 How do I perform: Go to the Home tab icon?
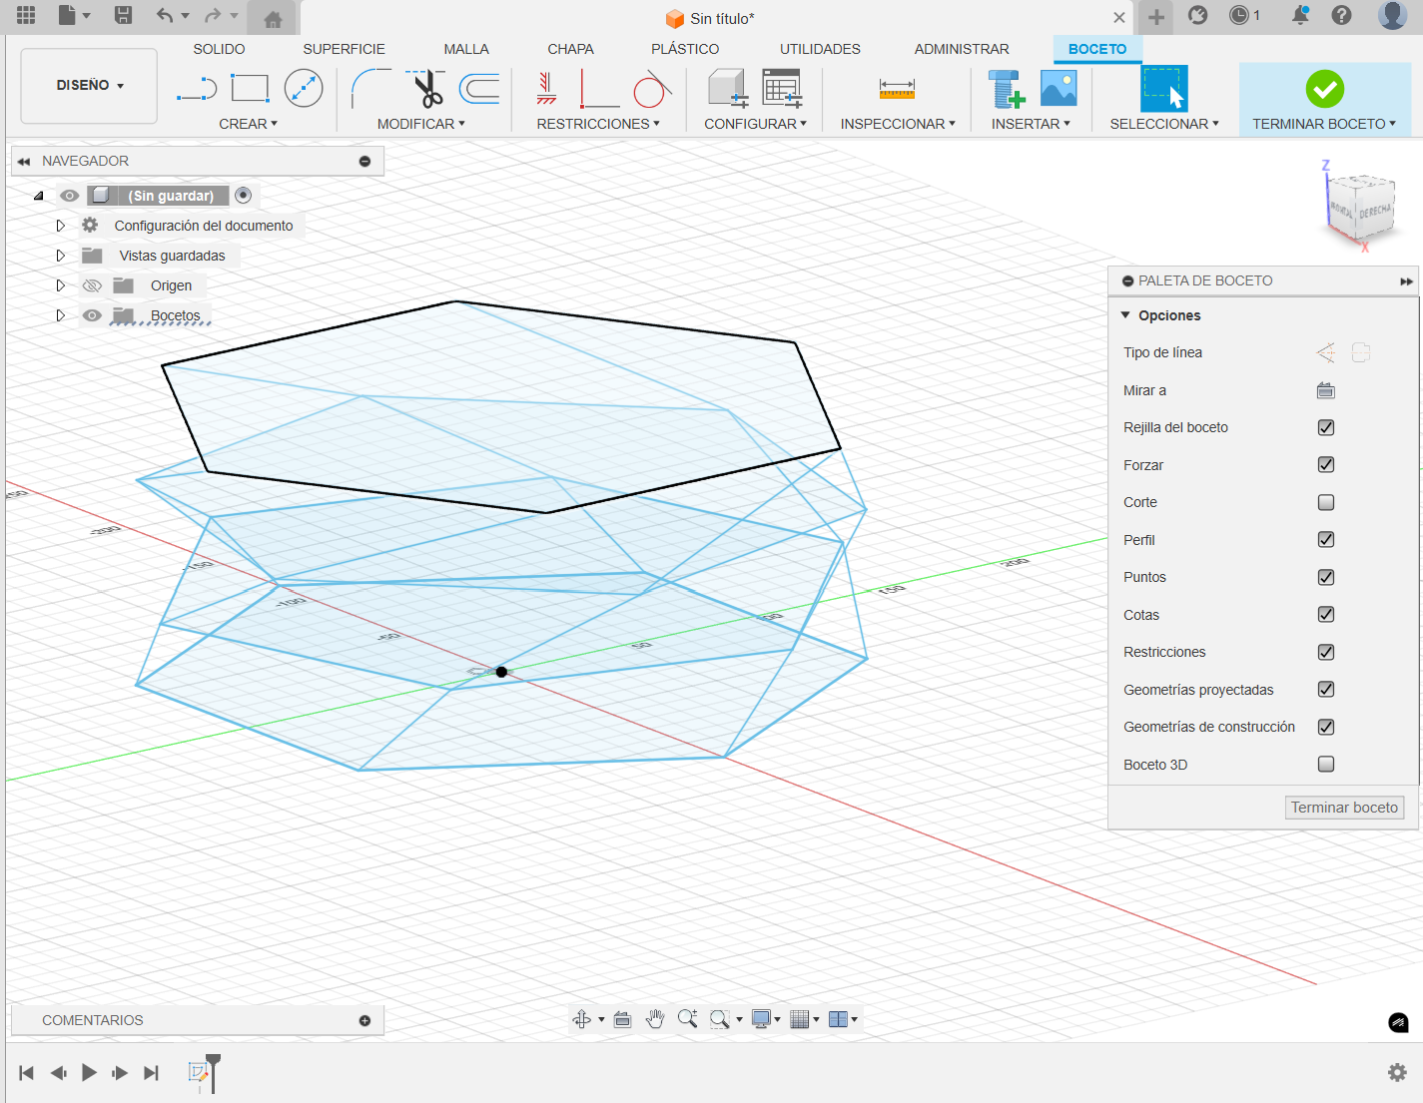coord(272,19)
